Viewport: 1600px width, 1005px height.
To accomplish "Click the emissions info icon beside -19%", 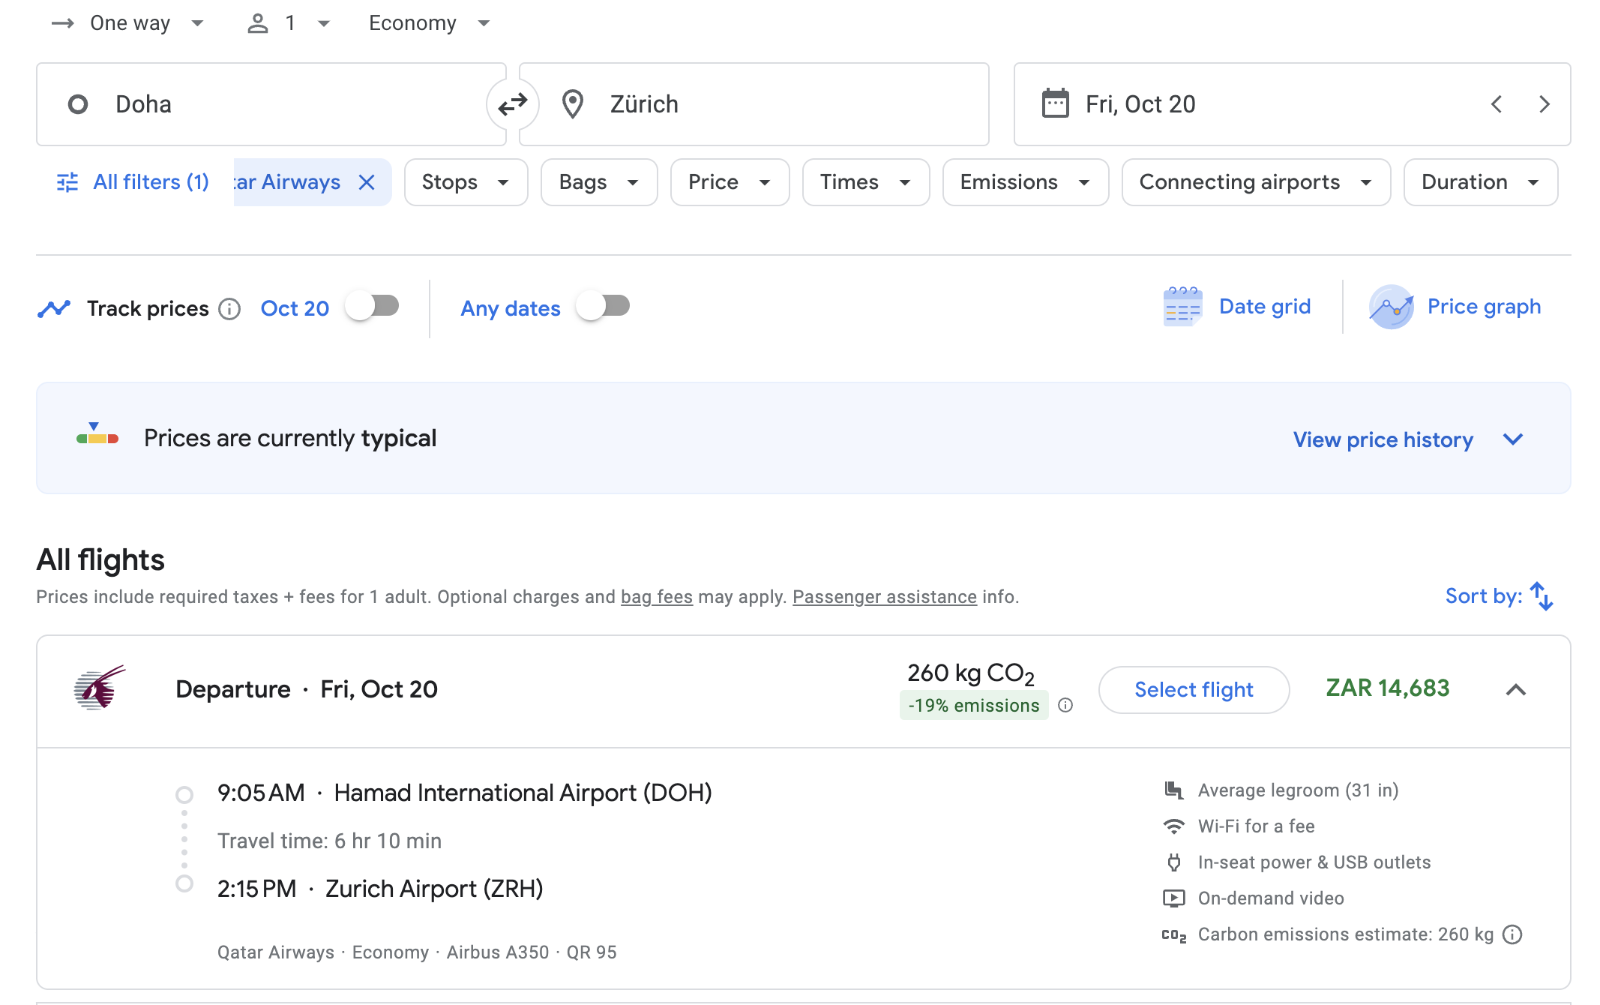I will (x=1065, y=705).
